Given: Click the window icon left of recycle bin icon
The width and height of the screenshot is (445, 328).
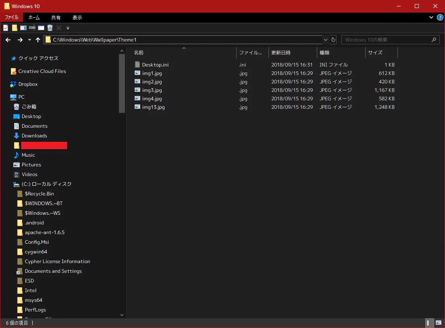Looking at the screenshot, I should (x=41, y=28).
